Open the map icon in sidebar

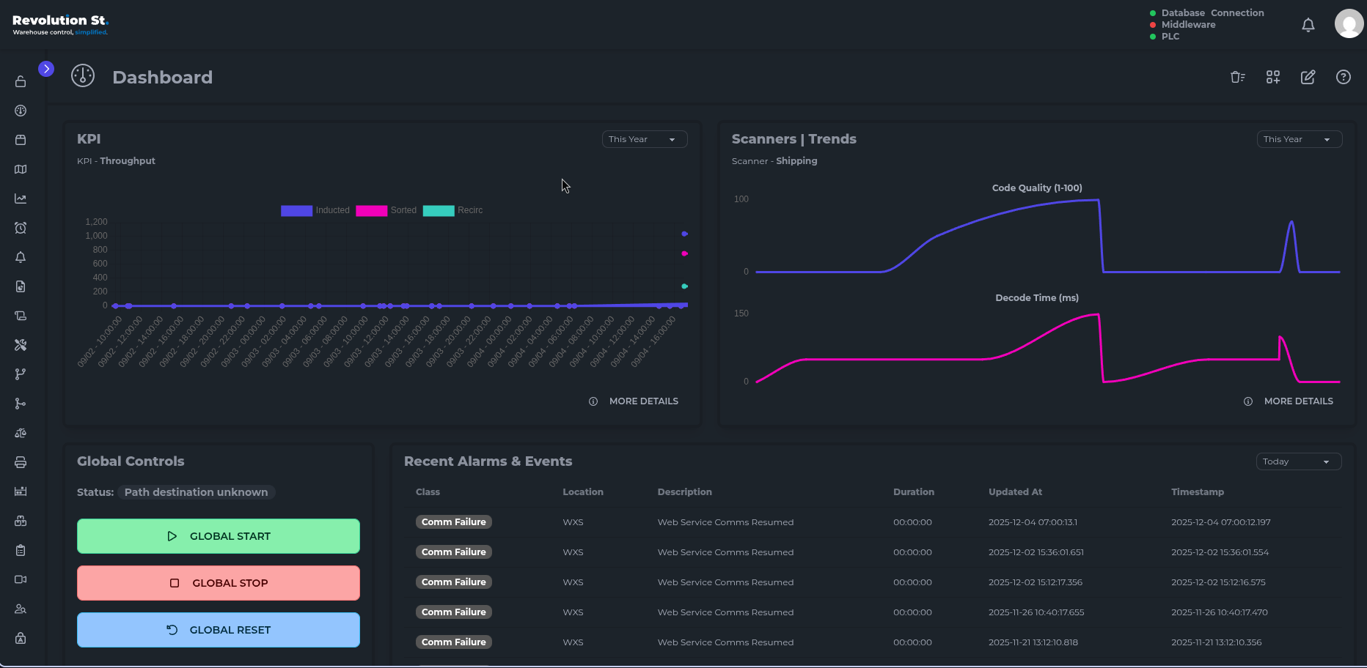tap(21, 169)
